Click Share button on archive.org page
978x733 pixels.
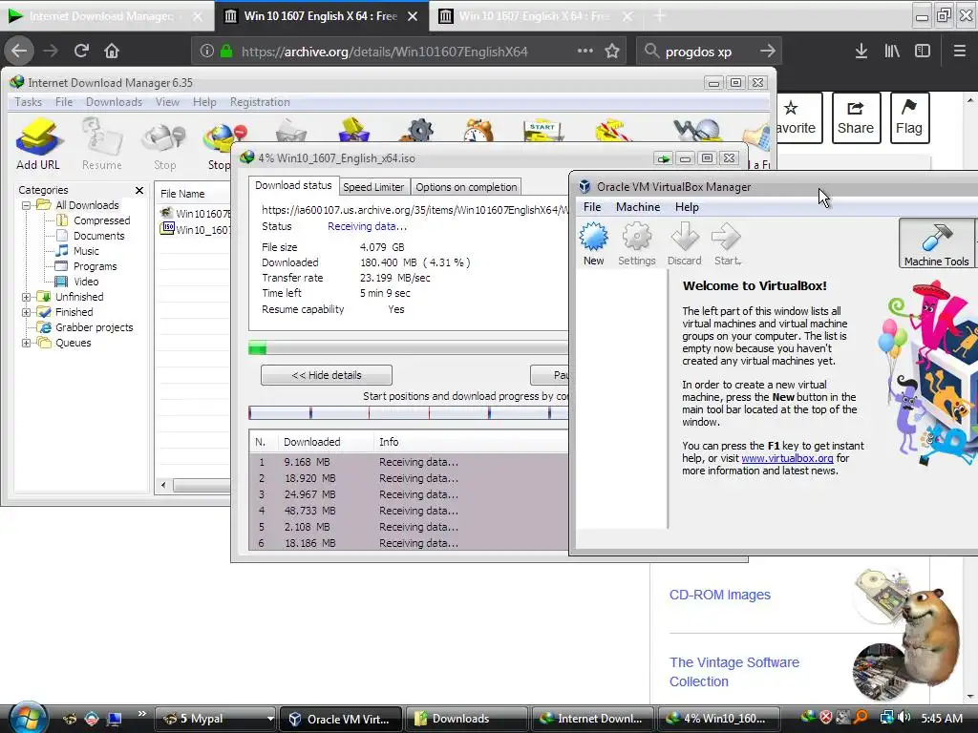[x=856, y=117]
